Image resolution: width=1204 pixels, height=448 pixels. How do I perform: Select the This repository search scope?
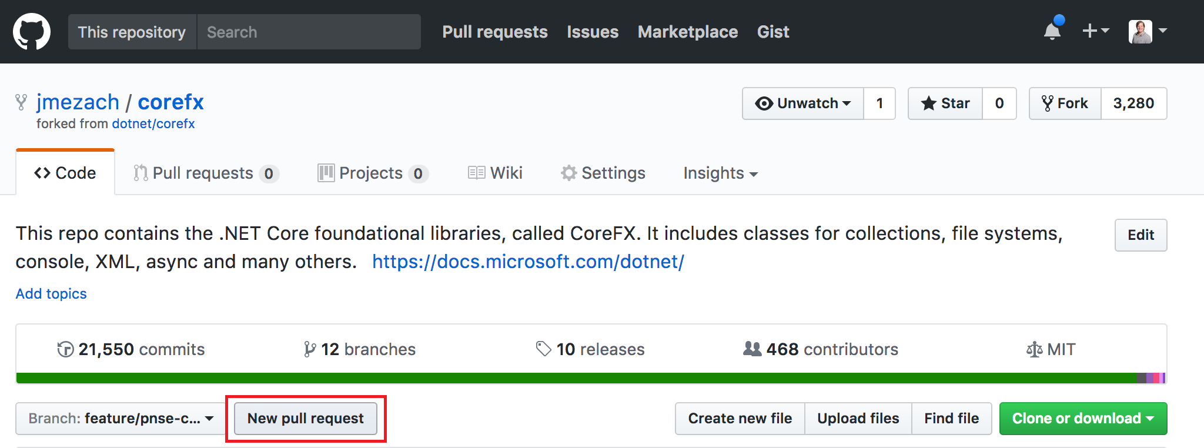tap(132, 32)
